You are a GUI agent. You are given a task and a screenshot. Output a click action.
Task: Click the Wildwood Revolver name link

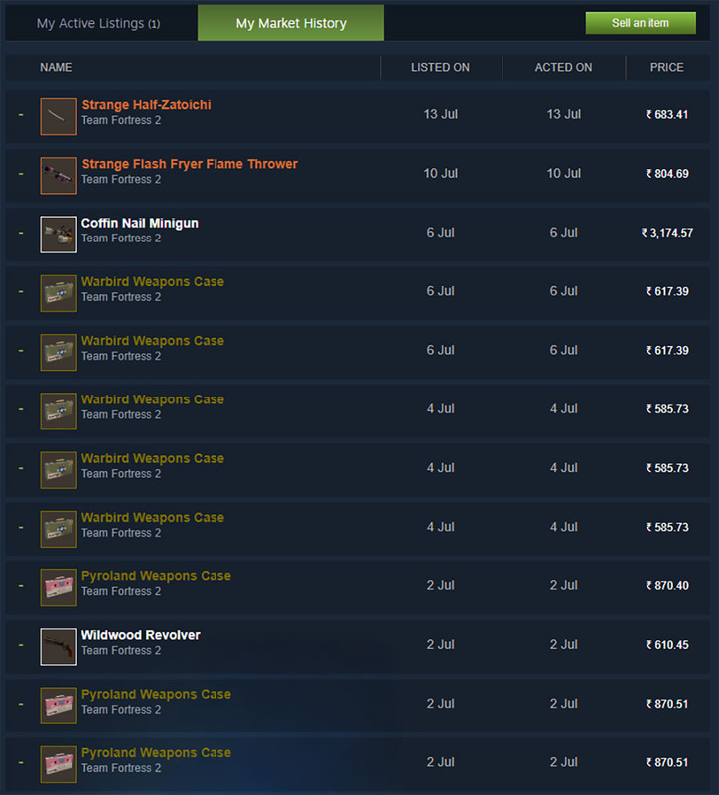pos(141,635)
